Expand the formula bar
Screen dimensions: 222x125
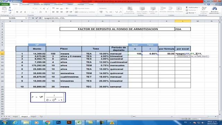[x=220, y=18]
